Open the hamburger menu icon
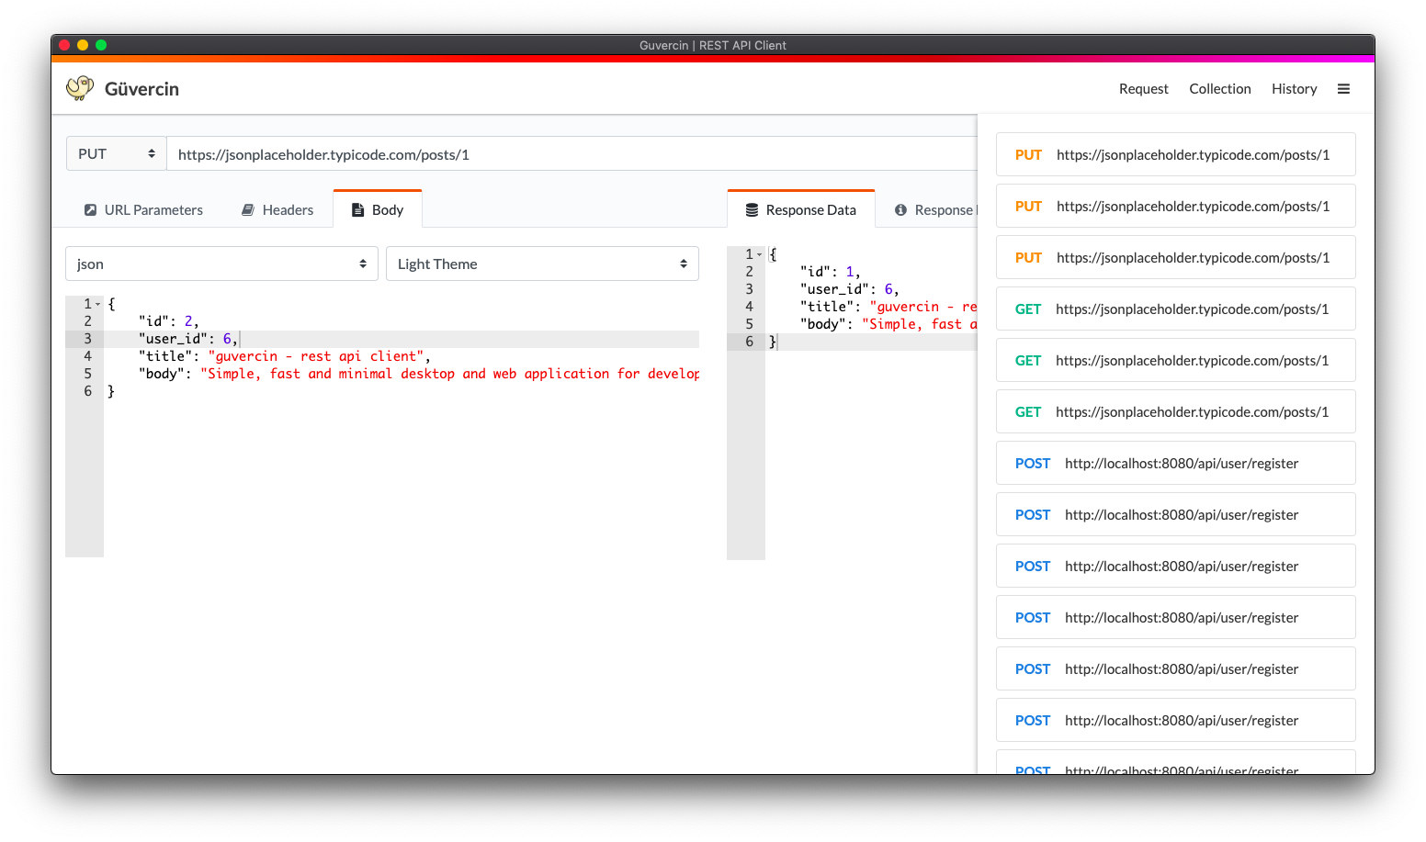This screenshot has width=1426, height=842. [1343, 89]
